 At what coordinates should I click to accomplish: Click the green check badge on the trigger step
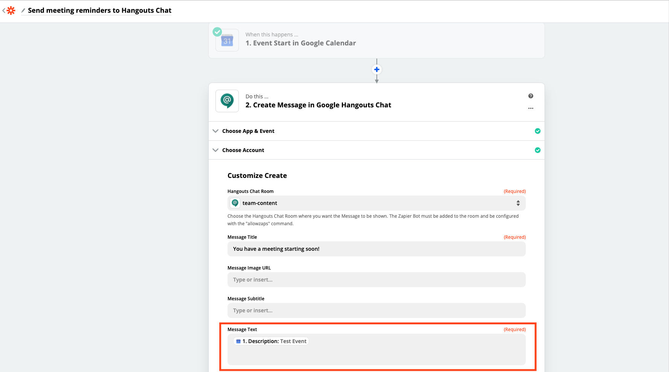tap(217, 32)
